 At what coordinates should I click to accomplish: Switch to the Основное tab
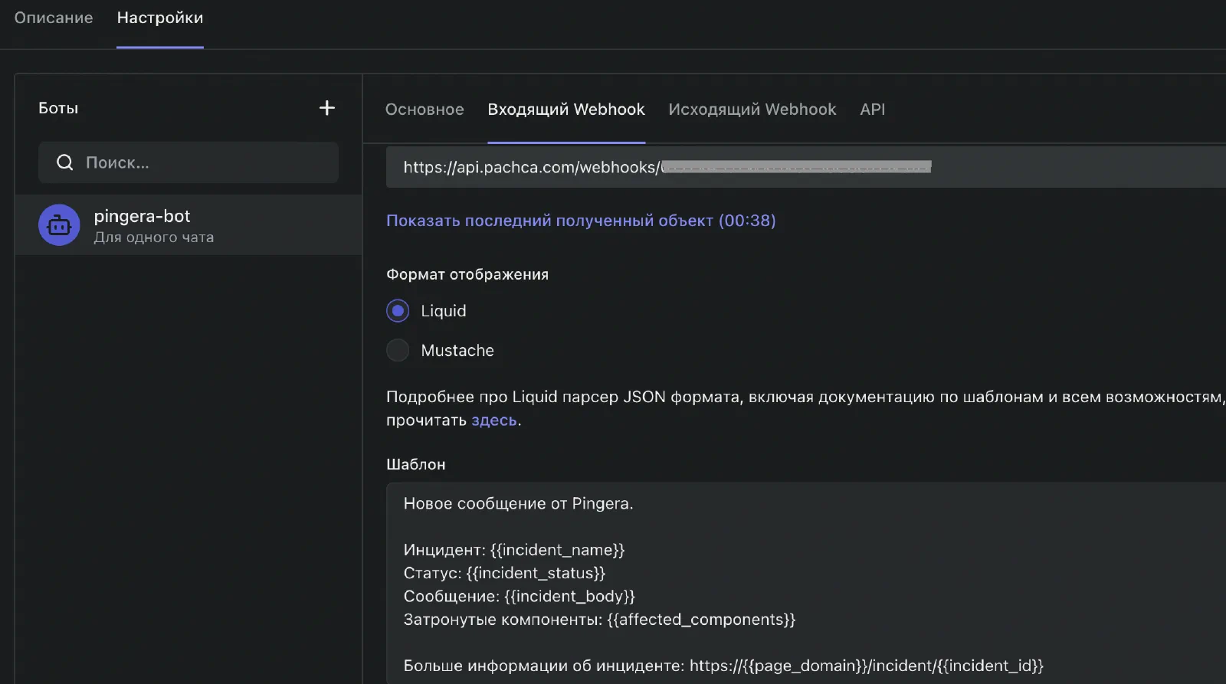pyautogui.click(x=425, y=110)
